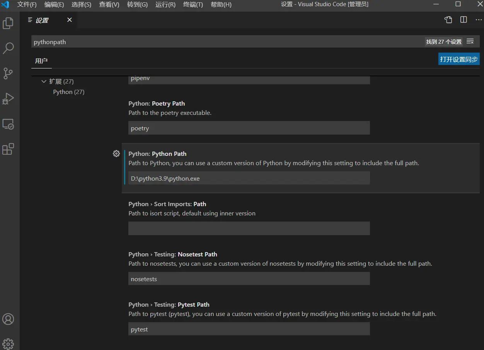
Task: Open editor More Actions ellipsis
Action: (478, 20)
